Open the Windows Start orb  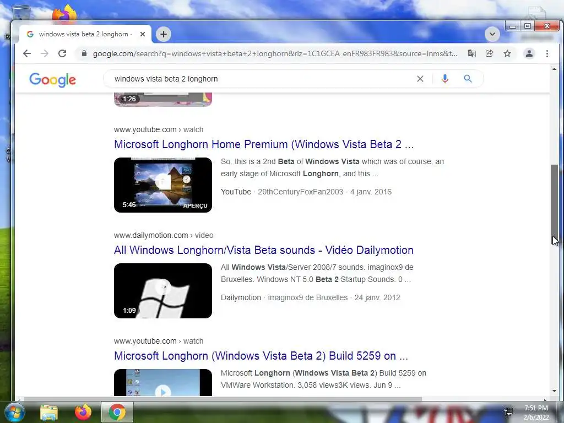15,412
